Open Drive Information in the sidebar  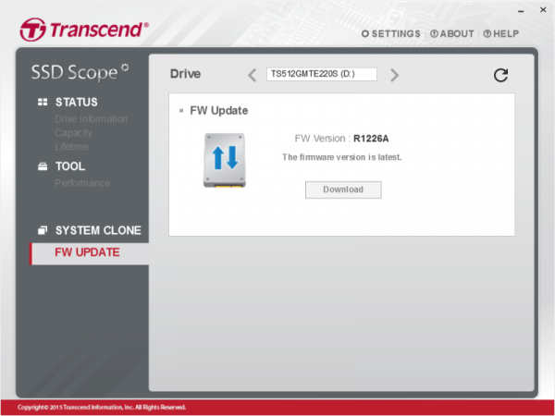pos(91,118)
